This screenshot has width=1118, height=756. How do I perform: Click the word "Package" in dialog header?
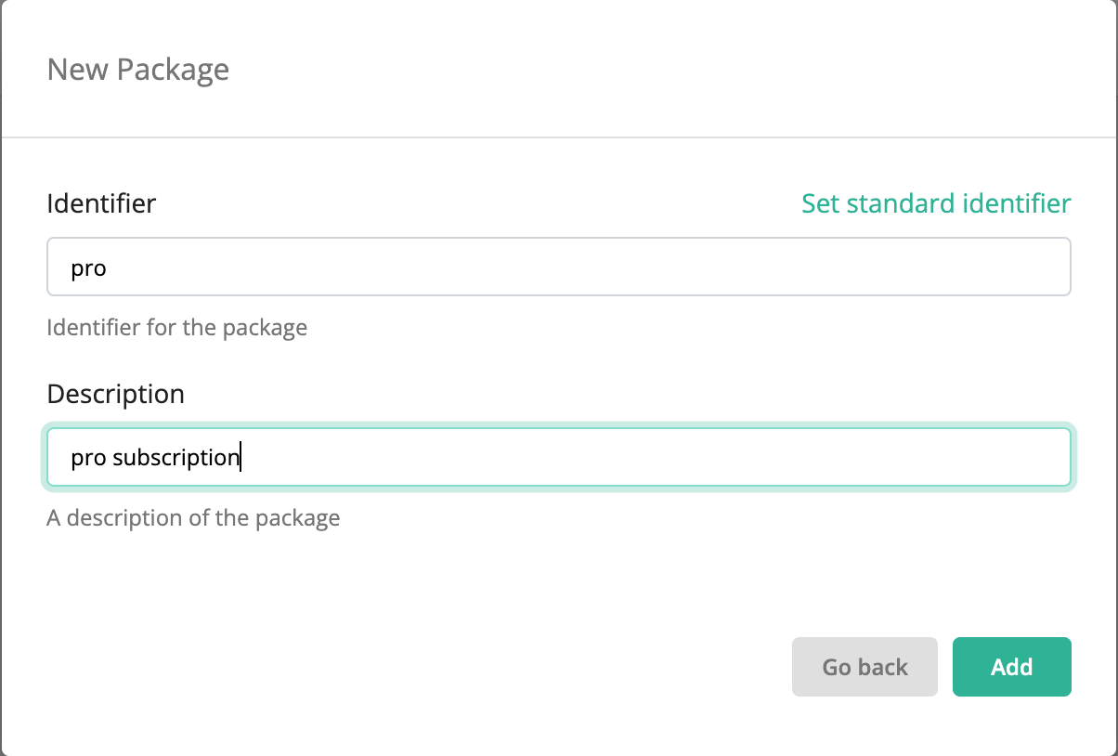click(x=172, y=70)
